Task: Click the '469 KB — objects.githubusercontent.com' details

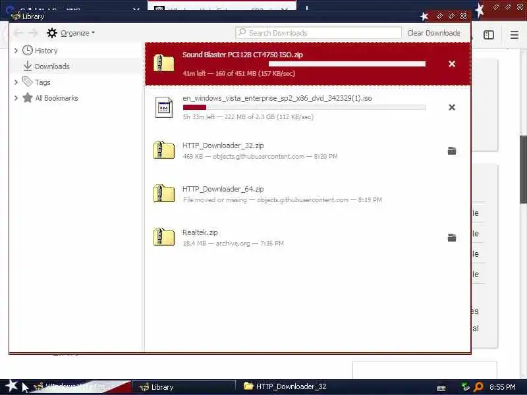Action: [260, 156]
